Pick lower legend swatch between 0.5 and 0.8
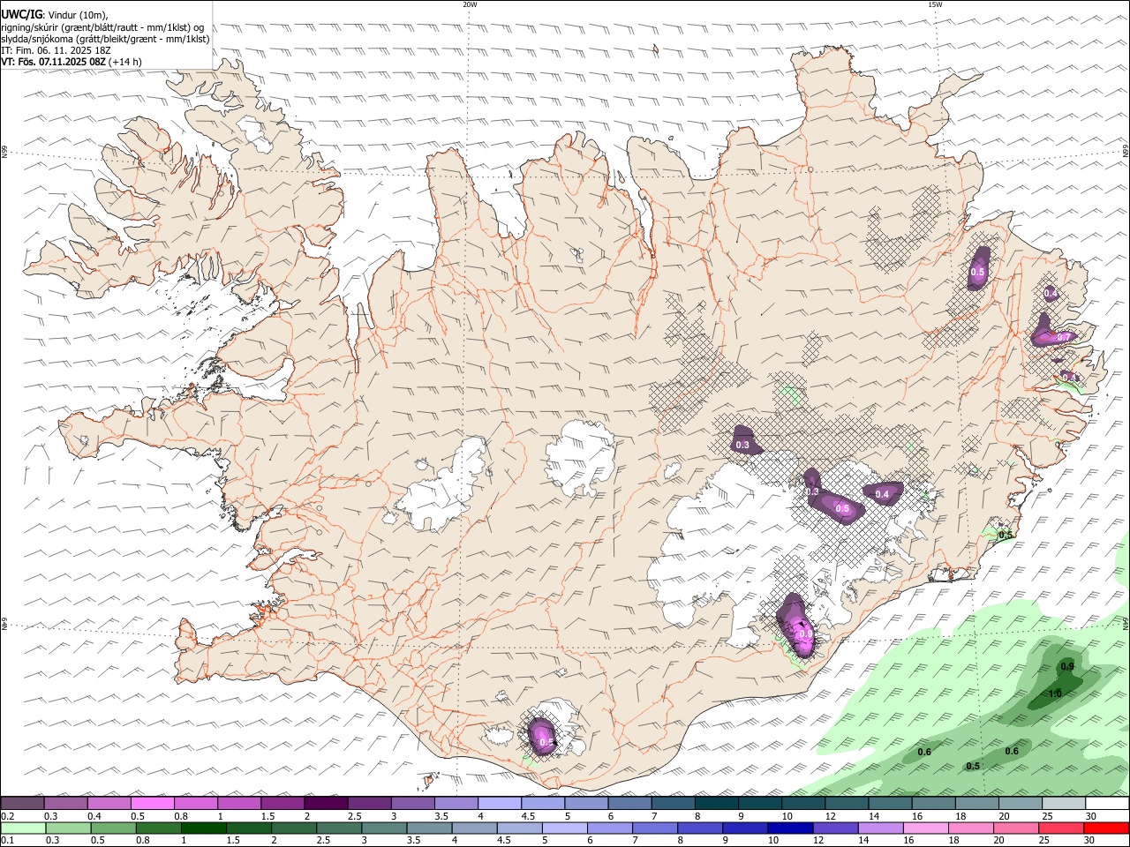Viewport: 1130px width, 847px height. click(x=114, y=828)
